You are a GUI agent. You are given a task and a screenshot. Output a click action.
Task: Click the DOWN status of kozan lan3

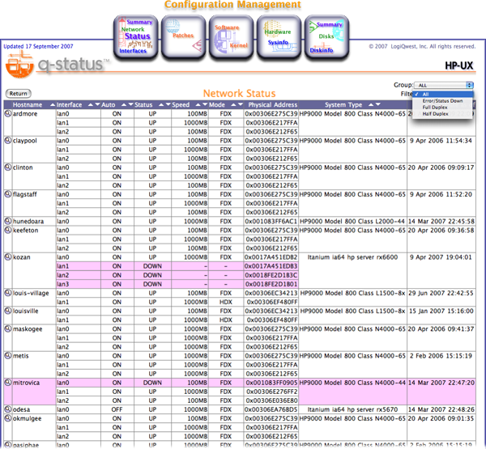(152, 284)
